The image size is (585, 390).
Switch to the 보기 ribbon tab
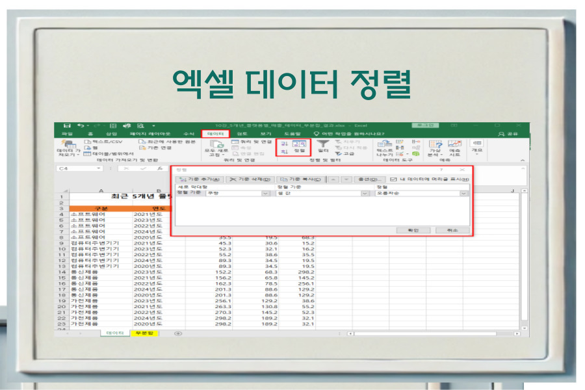266,134
